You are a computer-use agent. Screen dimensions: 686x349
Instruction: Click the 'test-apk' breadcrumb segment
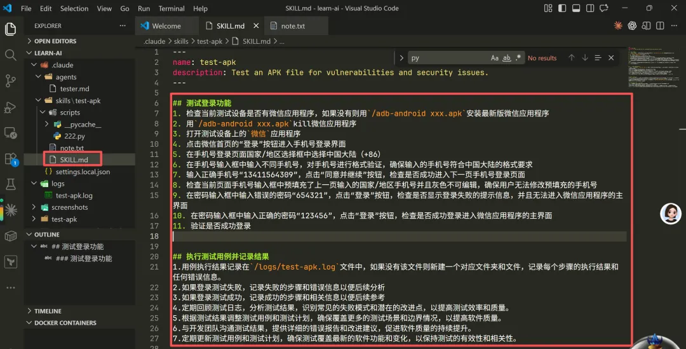tap(210, 41)
